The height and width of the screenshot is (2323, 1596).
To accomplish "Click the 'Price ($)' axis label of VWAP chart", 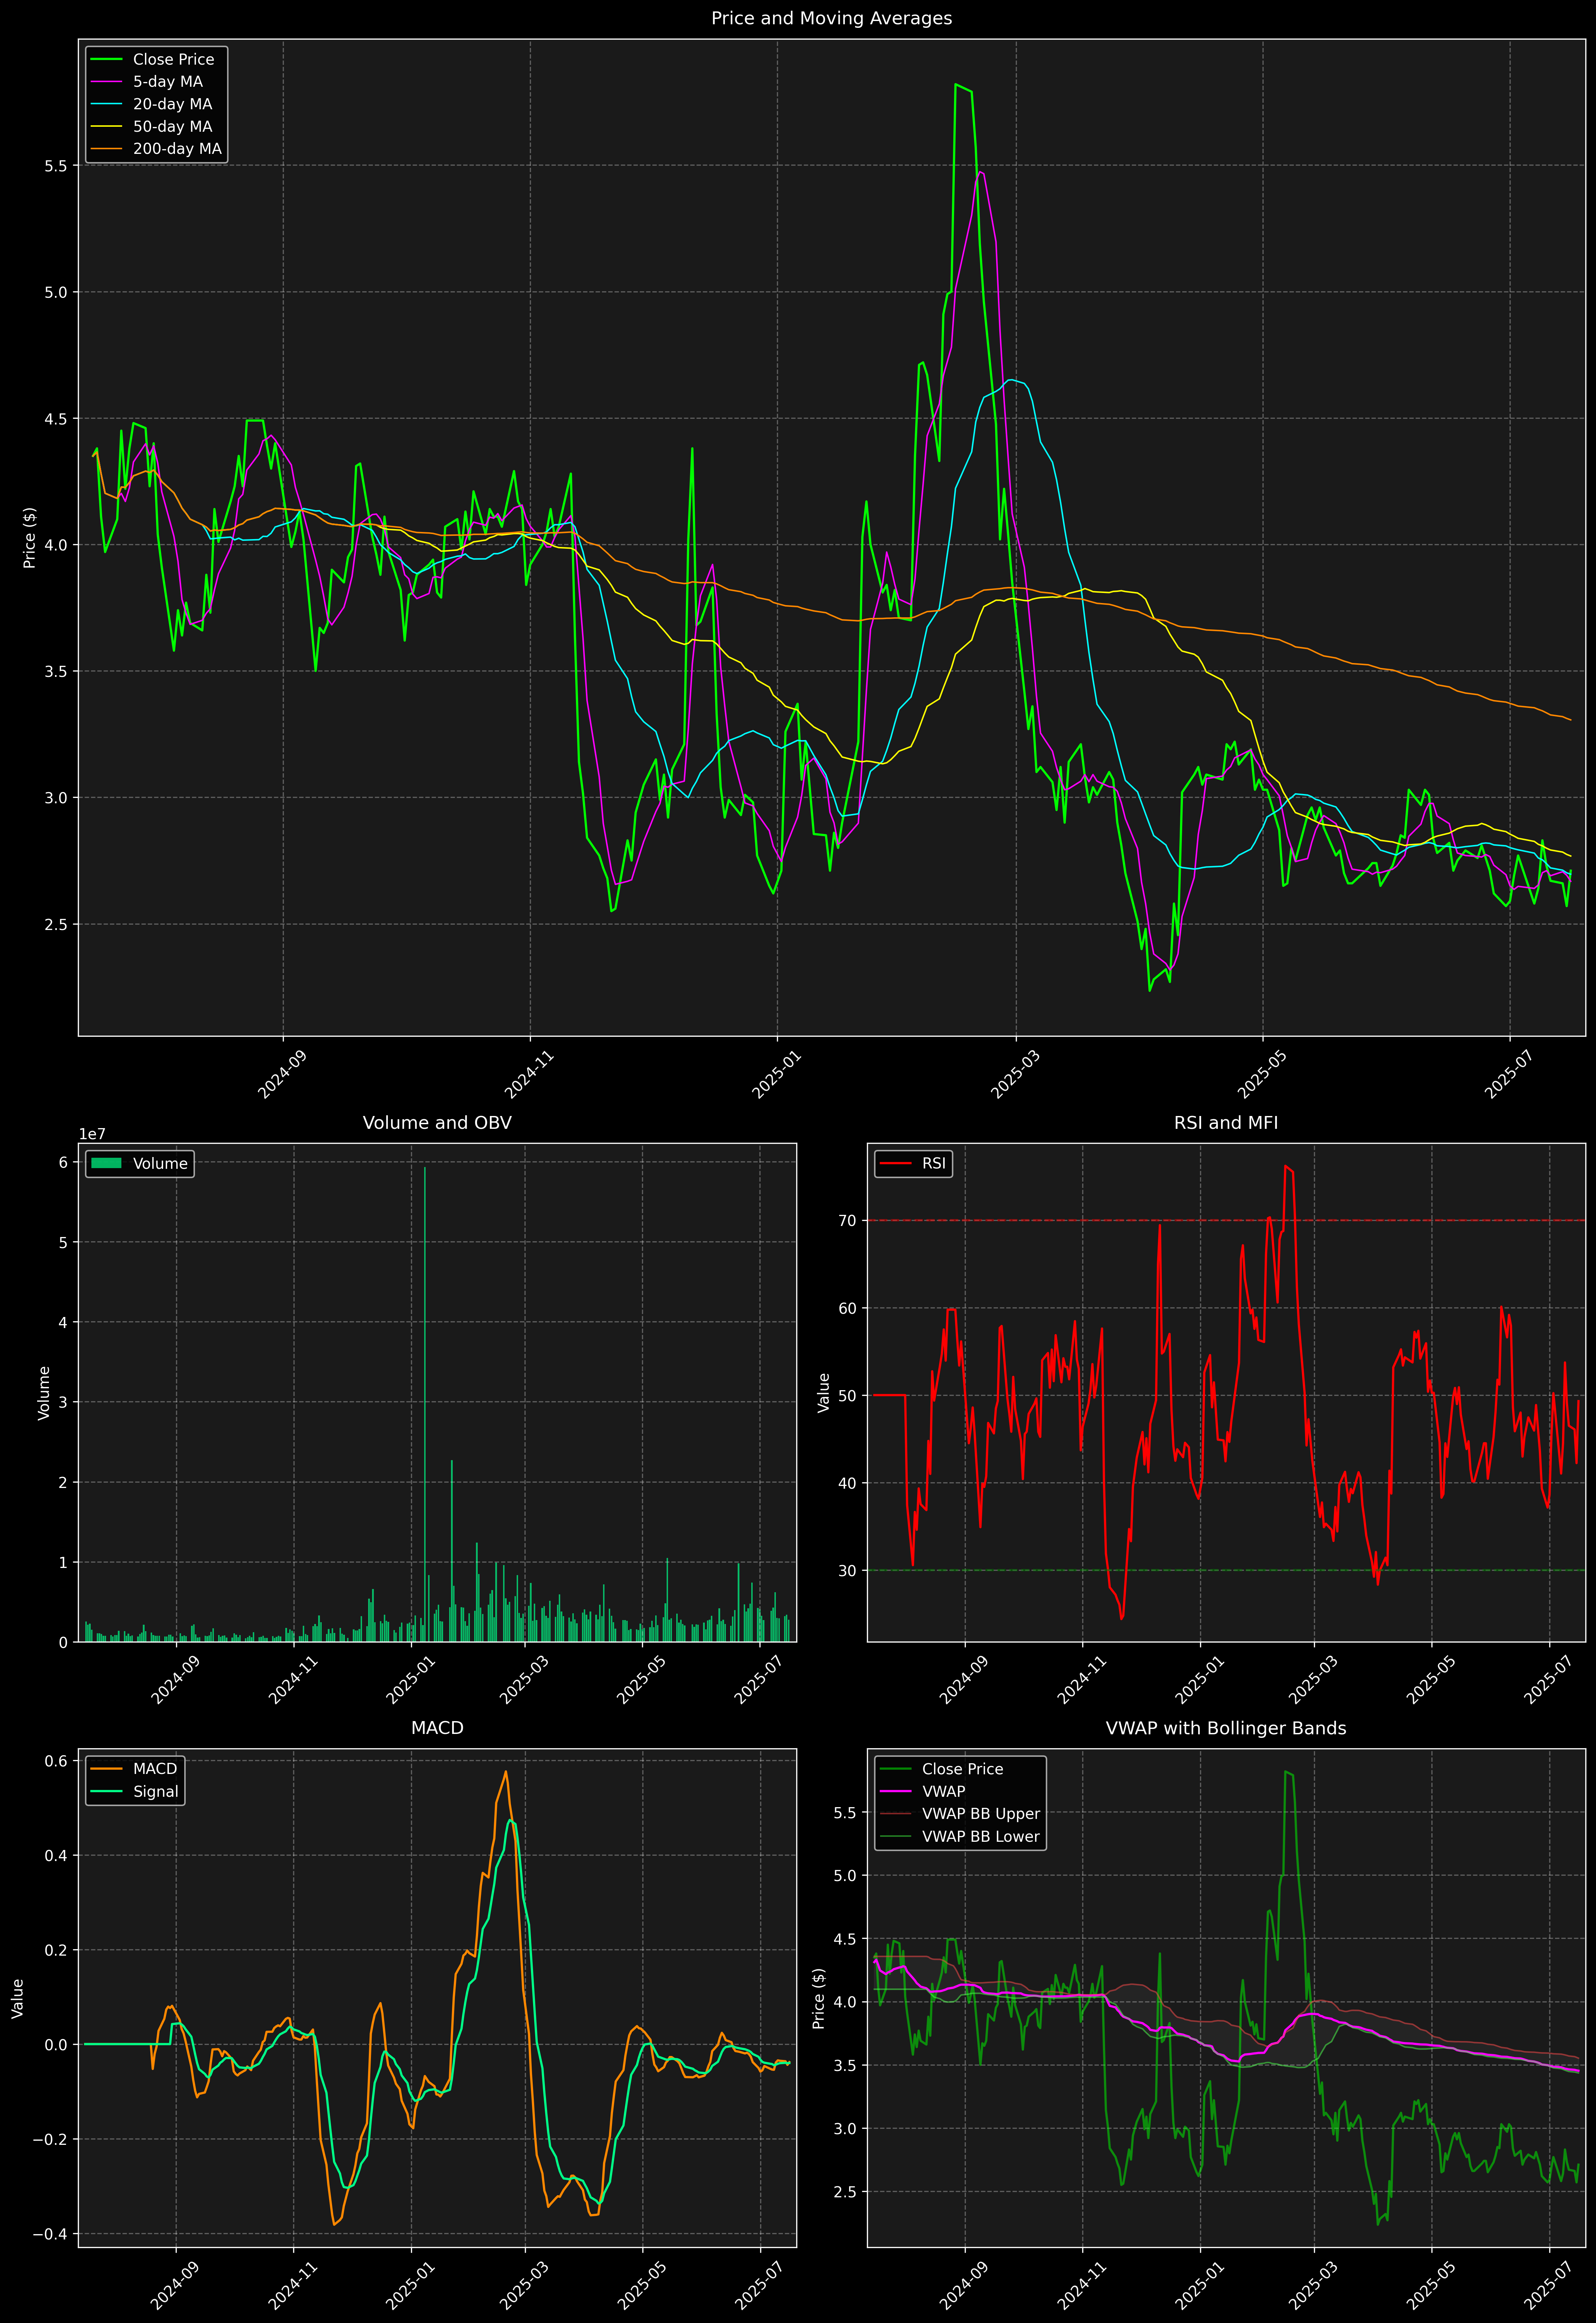I will pyautogui.click(x=819, y=1998).
